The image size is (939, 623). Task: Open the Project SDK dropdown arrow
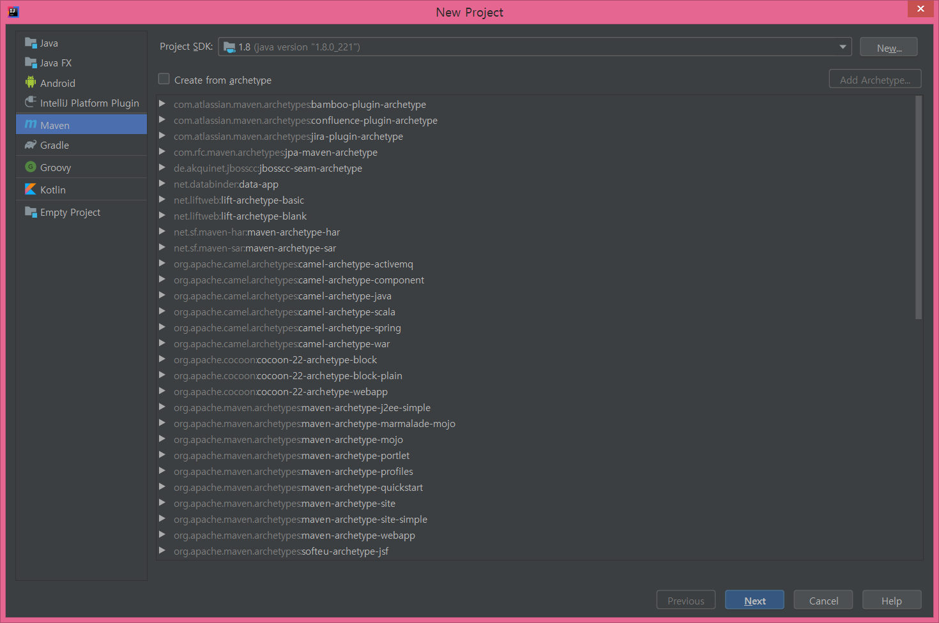(843, 47)
